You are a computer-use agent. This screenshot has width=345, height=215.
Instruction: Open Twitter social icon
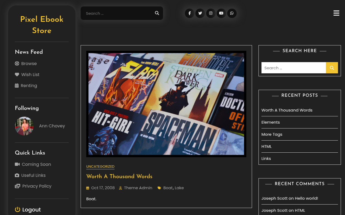[x=200, y=13]
